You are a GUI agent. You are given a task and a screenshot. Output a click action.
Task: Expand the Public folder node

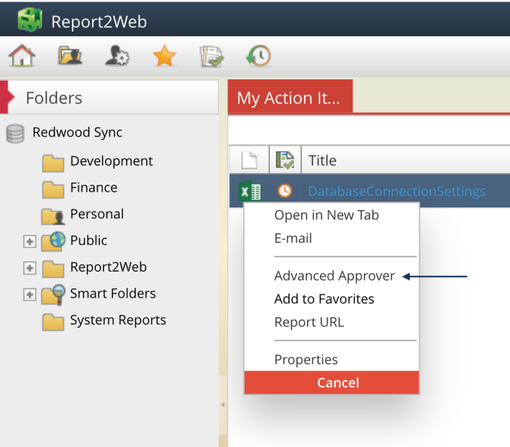30,242
